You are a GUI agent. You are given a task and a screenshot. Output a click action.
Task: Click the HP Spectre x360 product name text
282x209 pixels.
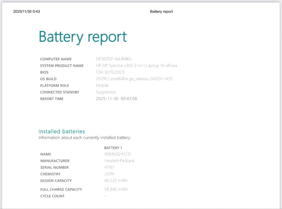point(136,66)
